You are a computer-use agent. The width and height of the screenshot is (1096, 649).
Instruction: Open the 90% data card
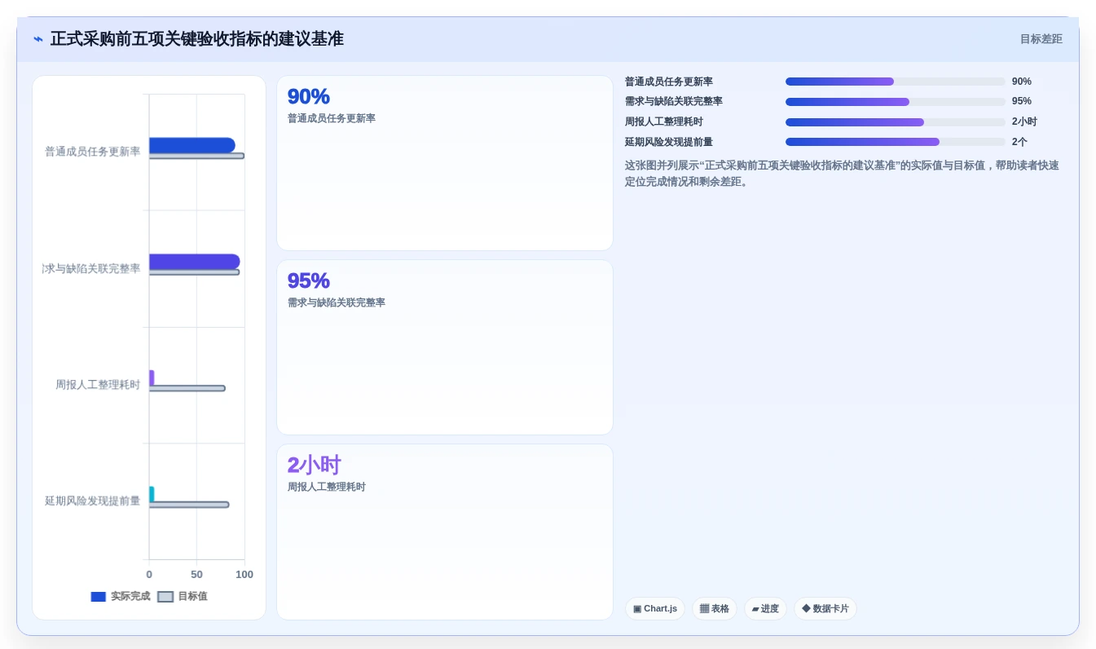[445, 163]
